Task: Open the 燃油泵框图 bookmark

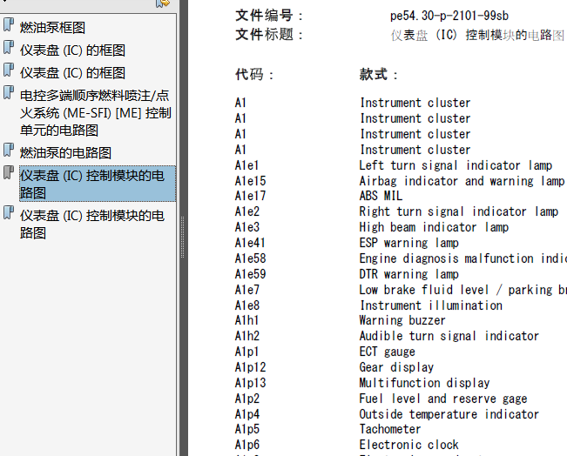Action: click(52, 28)
